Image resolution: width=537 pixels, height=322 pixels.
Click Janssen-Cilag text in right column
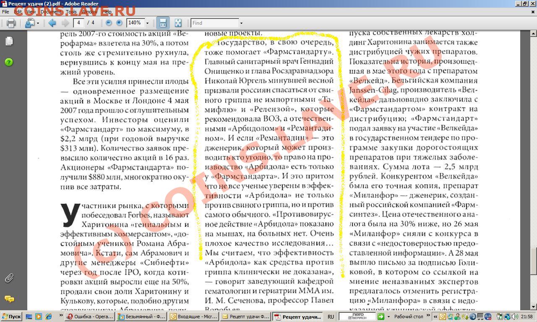pos(372,90)
